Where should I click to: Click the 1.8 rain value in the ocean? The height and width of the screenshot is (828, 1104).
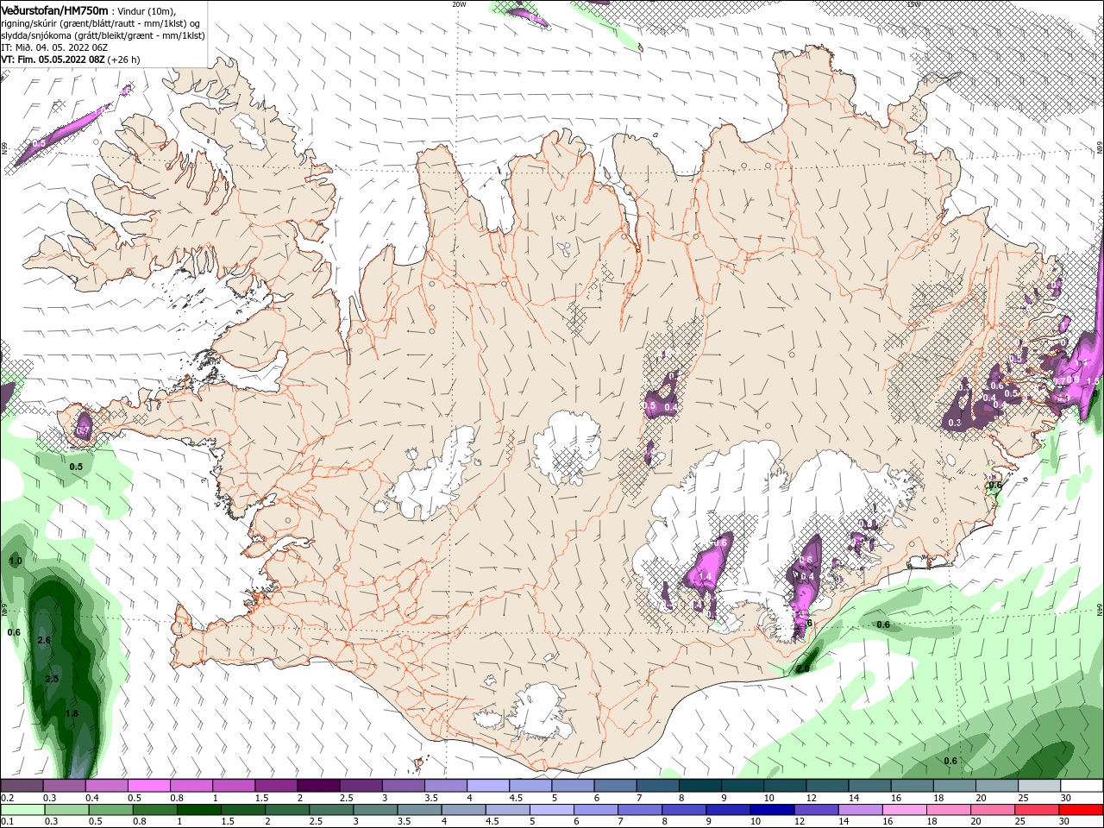(x=72, y=713)
